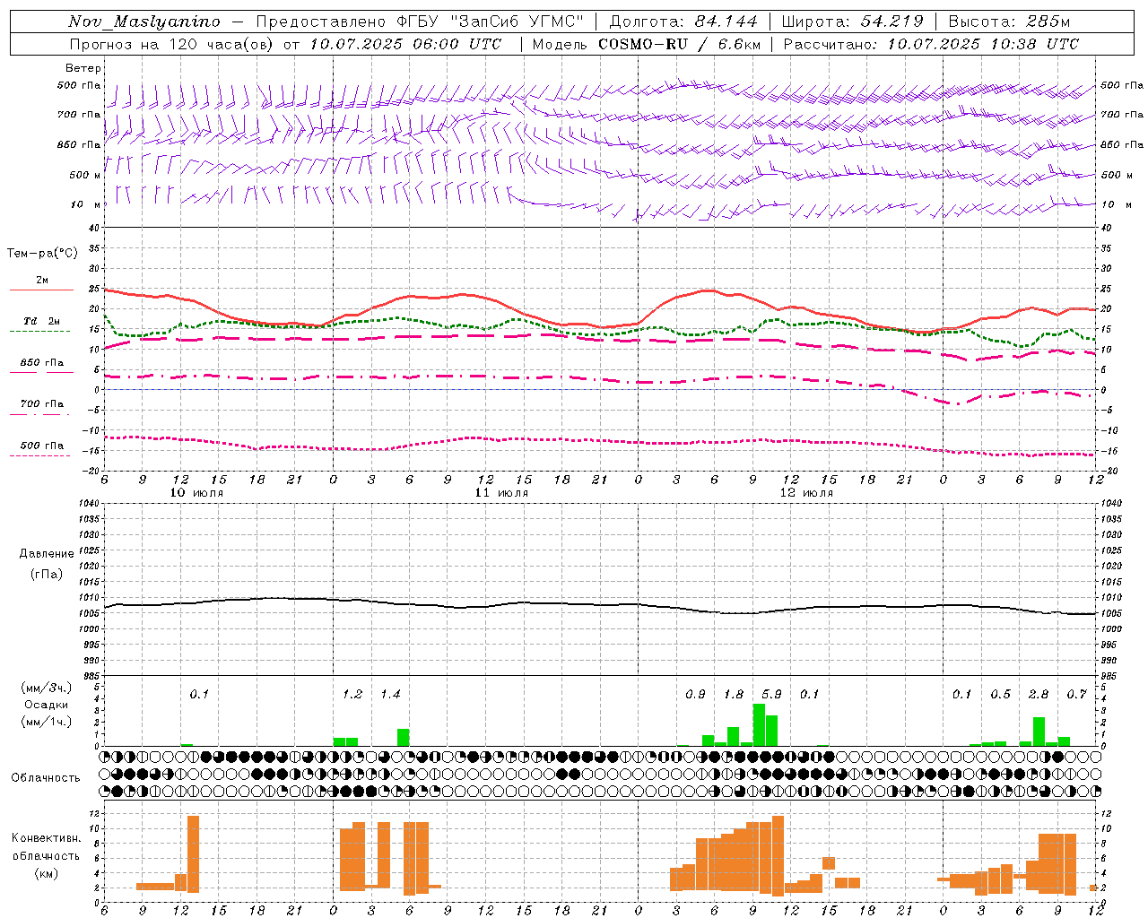Viewport: 1148px width, 918px height.
Task: Click the 1.2 precipitation total
Action: pos(352,694)
